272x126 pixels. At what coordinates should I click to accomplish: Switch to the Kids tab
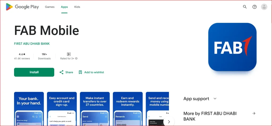(77, 7)
